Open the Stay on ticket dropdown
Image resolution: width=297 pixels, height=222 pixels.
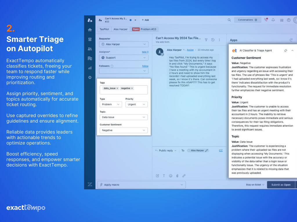[x=255, y=185]
